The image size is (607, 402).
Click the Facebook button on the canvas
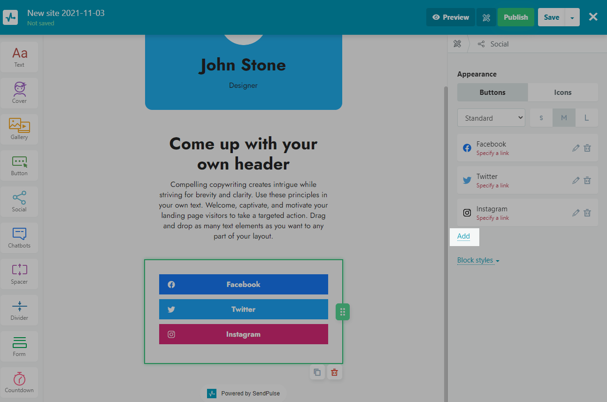(x=243, y=285)
